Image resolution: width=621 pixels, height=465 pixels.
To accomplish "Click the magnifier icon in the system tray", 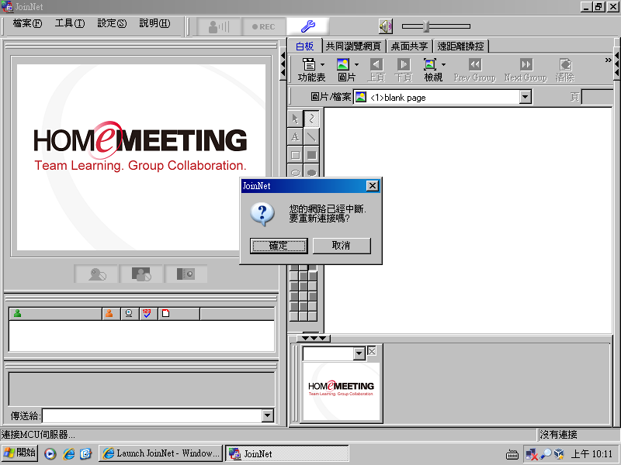I will tap(546, 454).
